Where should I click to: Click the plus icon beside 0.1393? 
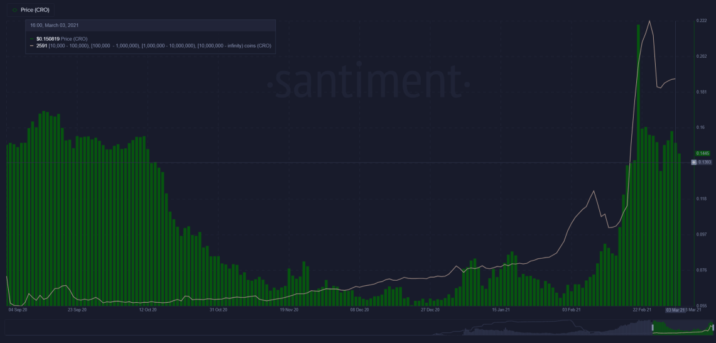(x=694, y=162)
